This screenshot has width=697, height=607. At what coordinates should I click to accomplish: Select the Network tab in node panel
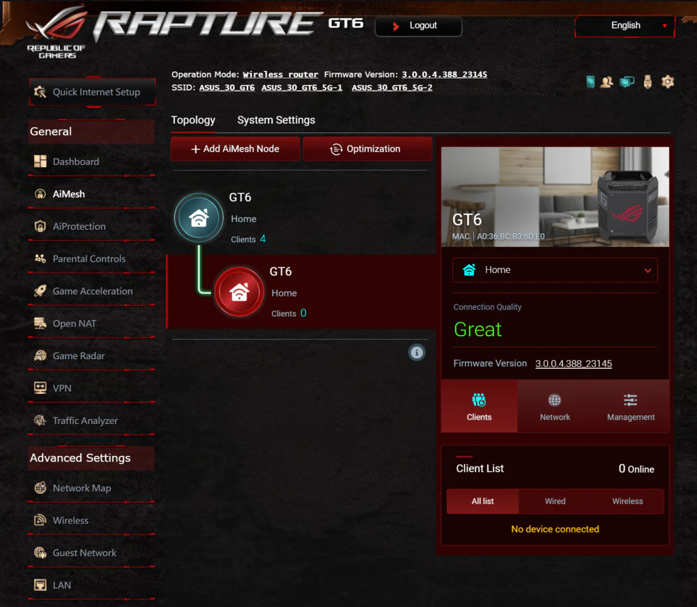(x=555, y=406)
